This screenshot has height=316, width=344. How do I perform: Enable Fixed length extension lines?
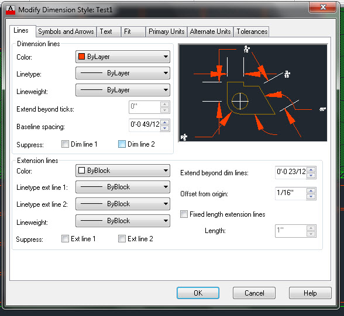[184, 214]
